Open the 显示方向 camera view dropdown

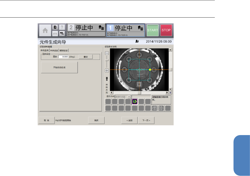pyautogui.click(x=123, y=97)
